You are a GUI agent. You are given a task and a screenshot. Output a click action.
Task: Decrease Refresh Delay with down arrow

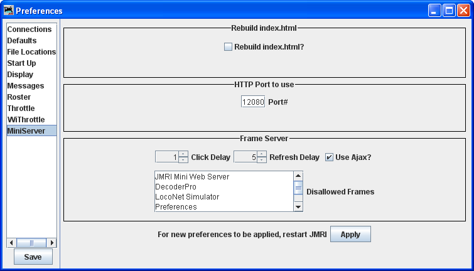262,160
